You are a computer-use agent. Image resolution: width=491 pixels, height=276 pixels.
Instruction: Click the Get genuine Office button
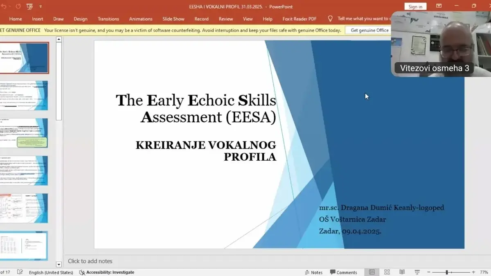(369, 30)
